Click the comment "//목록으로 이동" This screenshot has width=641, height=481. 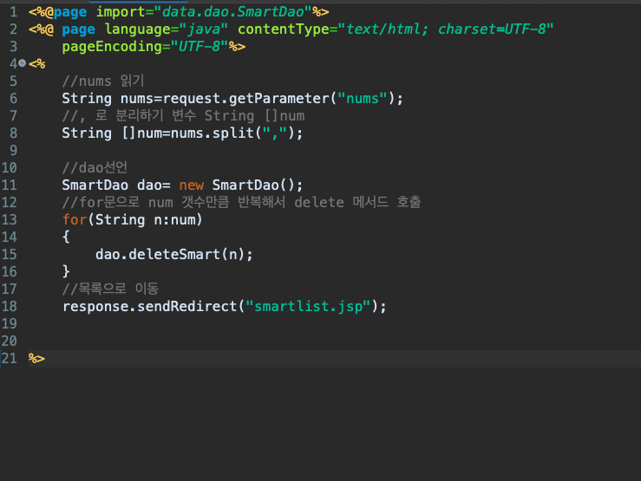pyautogui.click(x=110, y=289)
